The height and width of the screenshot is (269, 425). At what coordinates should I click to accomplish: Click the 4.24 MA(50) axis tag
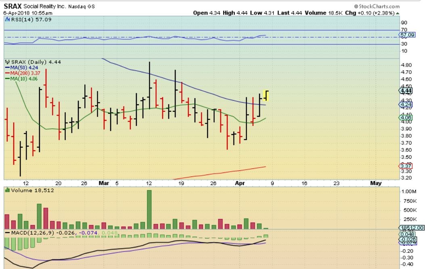tap(405, 104)
